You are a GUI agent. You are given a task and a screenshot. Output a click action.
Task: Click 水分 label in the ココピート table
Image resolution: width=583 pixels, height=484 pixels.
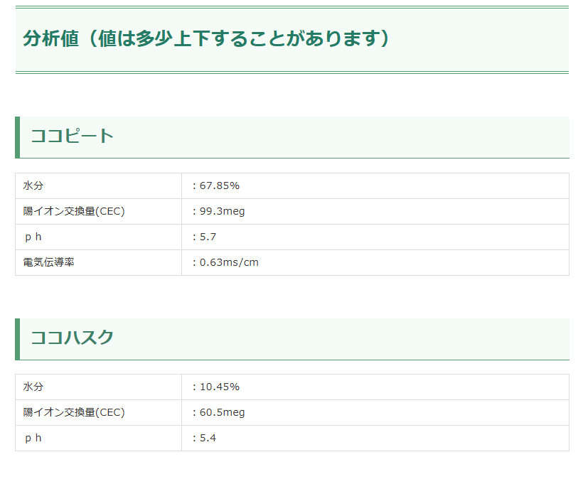[x=33, y=186]
